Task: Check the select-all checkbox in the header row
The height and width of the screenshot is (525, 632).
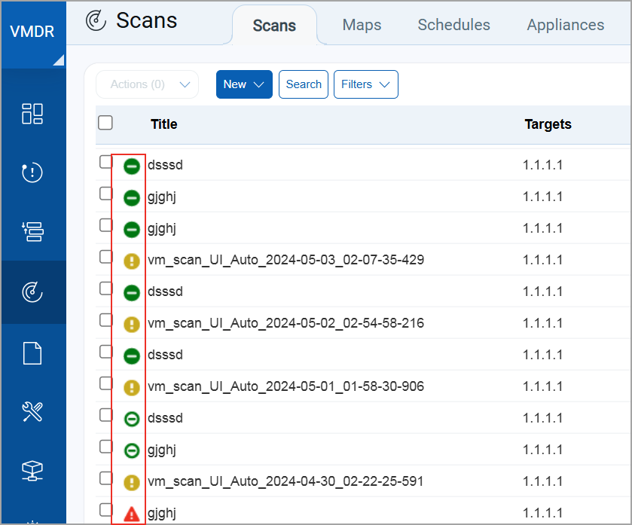Action: point(105,122)
